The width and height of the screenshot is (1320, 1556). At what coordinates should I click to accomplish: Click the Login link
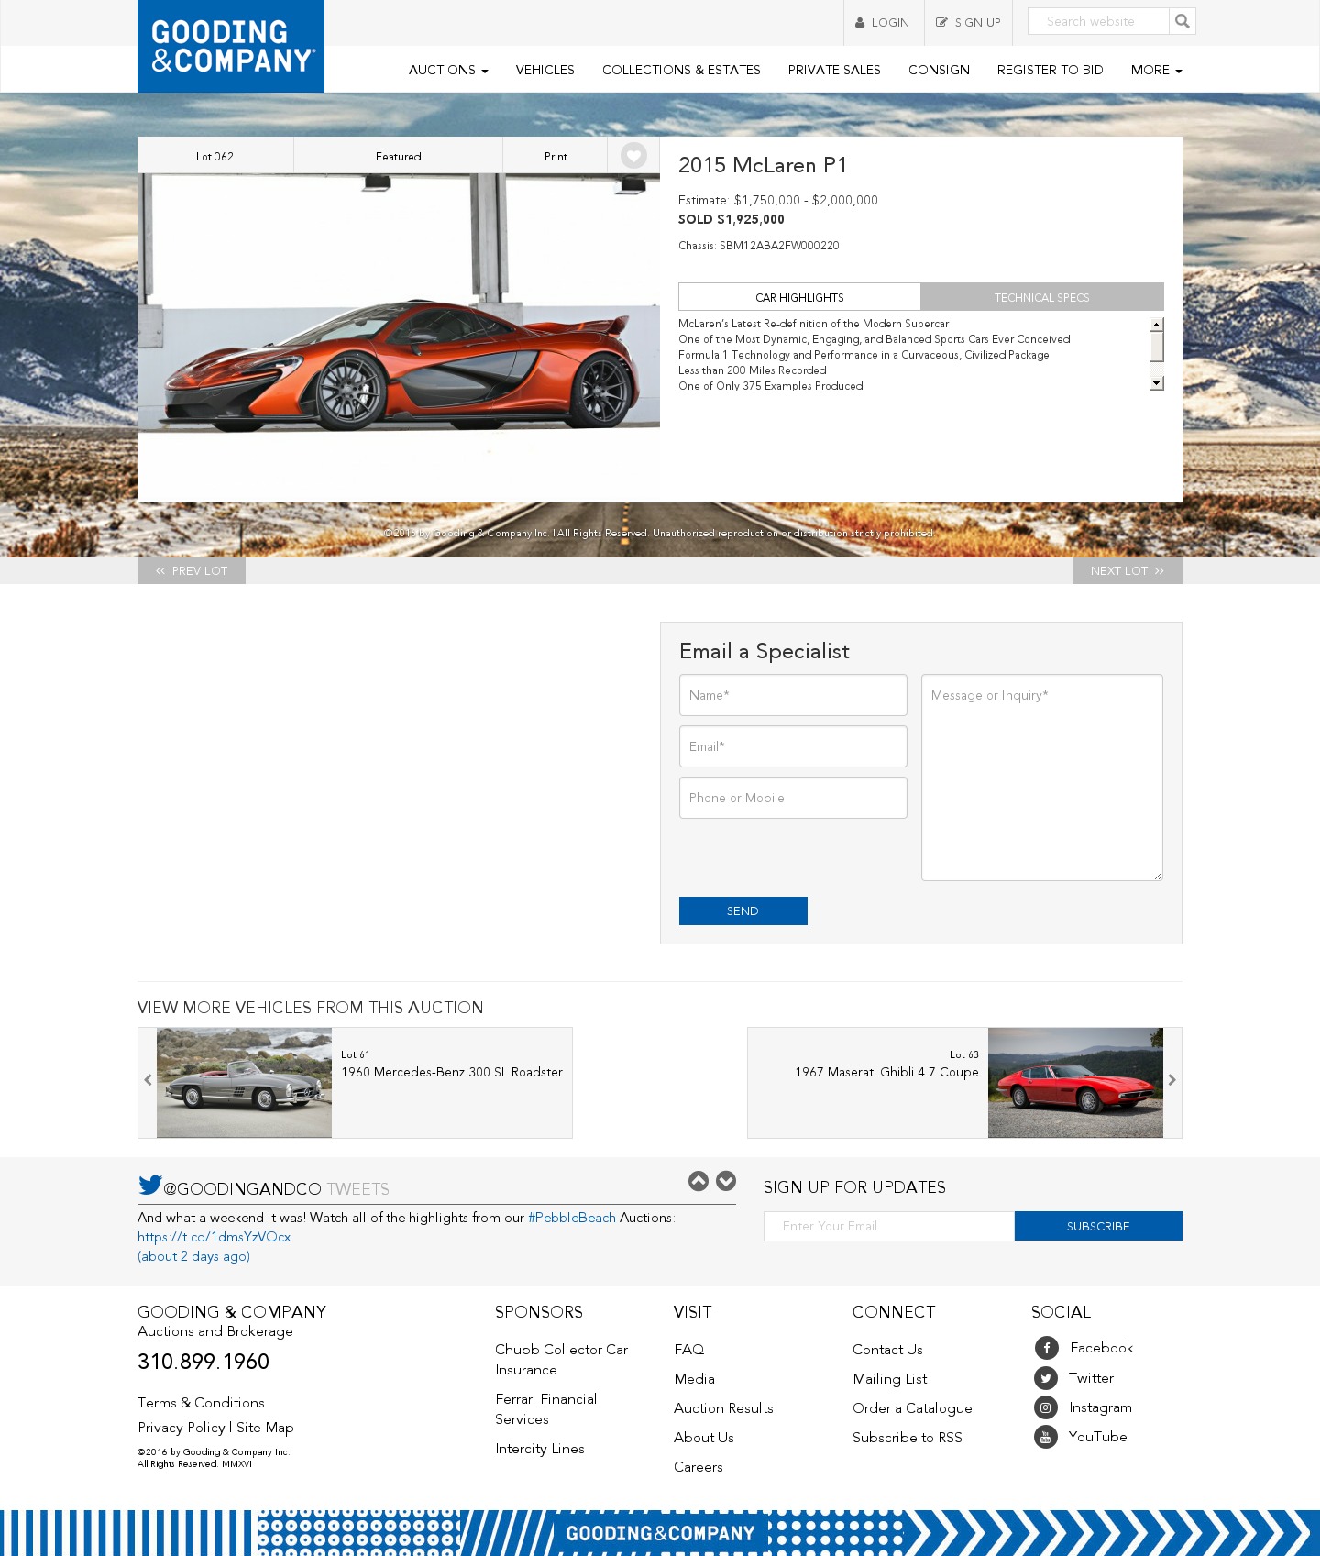click(883, 22)
